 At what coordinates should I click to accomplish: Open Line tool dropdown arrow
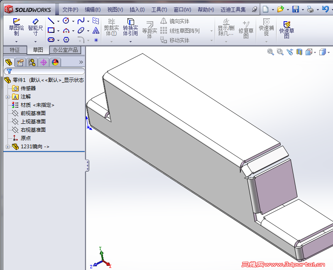(x=58, y=21)
